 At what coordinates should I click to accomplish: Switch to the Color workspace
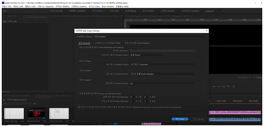pos(114,11)
